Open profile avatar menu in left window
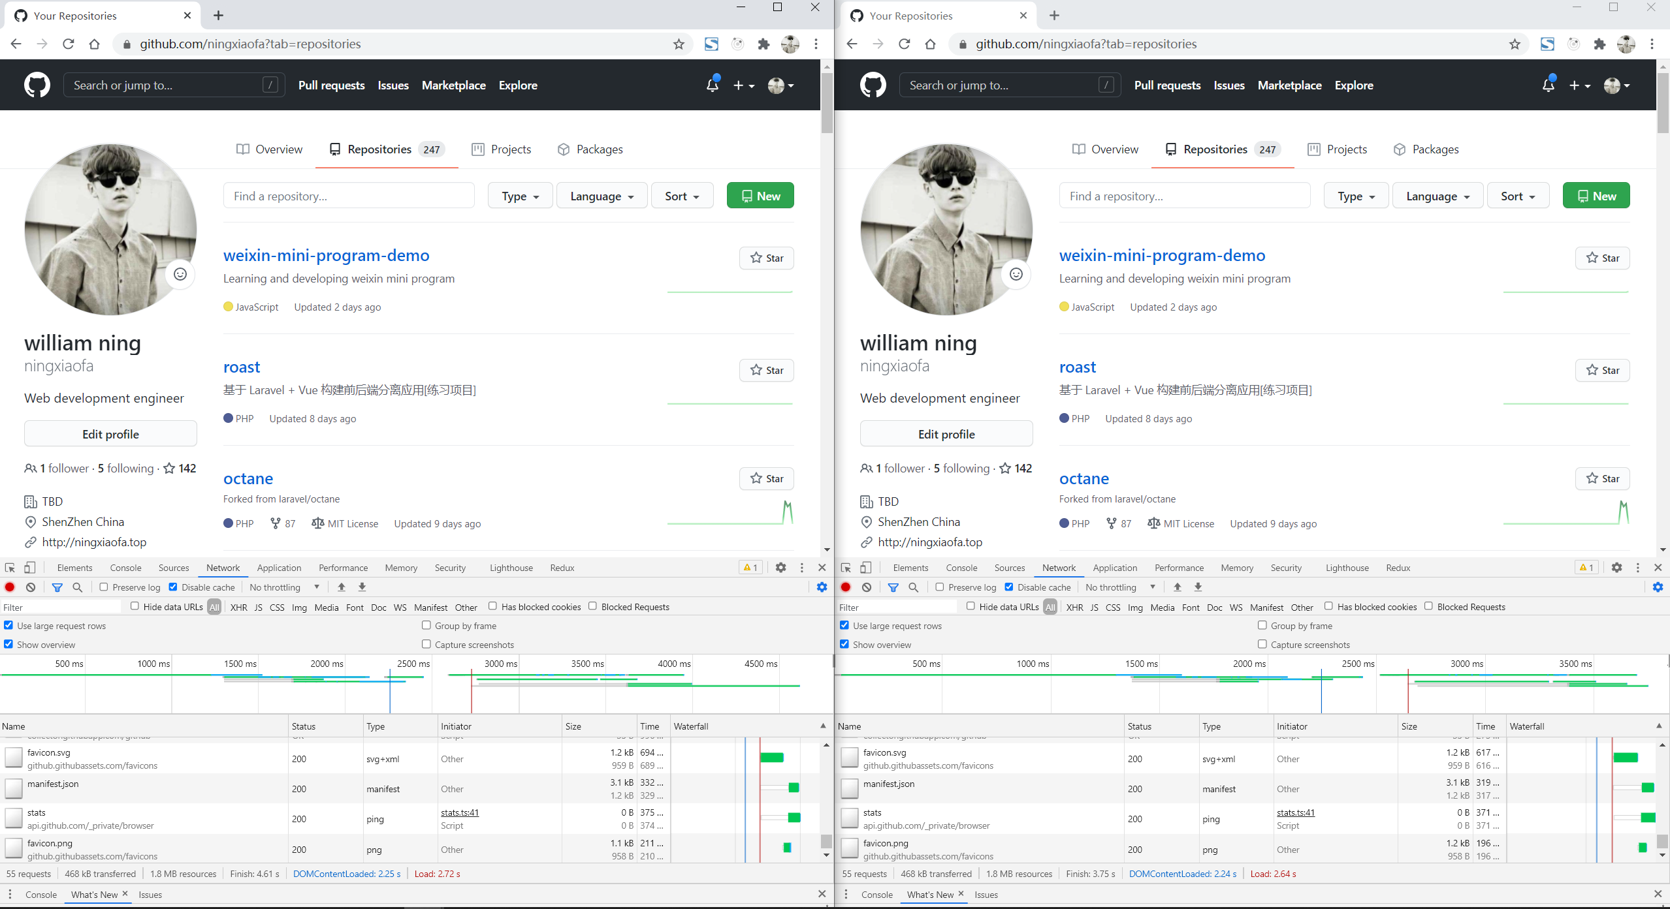Viewport: 1670px width, 909px height. (781, 85)
